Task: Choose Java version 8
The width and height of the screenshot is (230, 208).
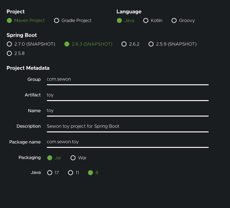Action: tap(90, 173)
